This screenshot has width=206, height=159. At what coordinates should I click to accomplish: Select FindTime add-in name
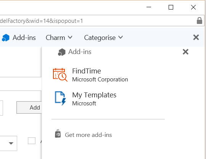[x=87, y=71]
